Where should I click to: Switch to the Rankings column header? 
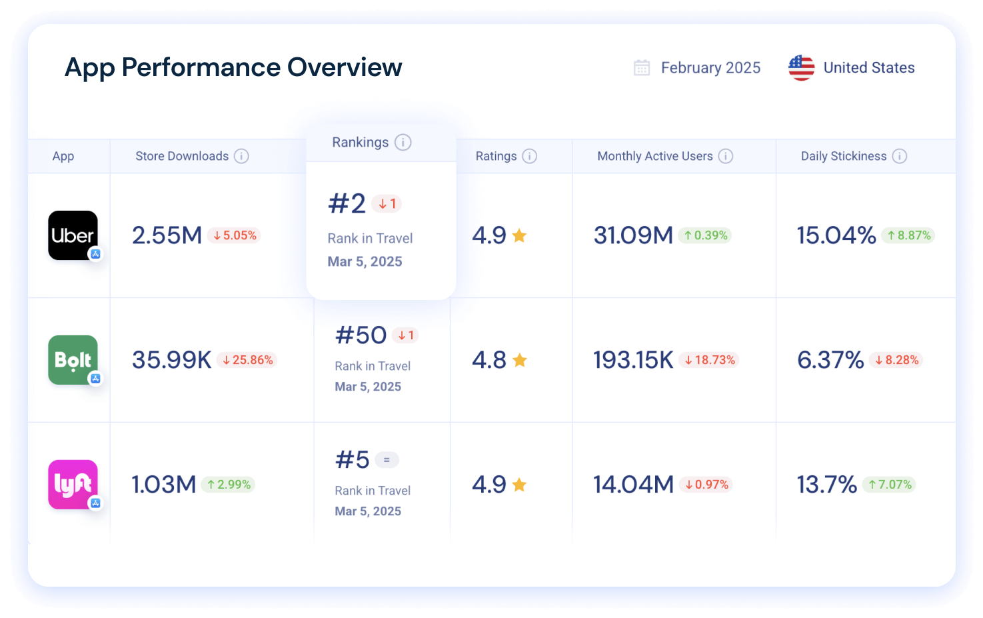361,142
